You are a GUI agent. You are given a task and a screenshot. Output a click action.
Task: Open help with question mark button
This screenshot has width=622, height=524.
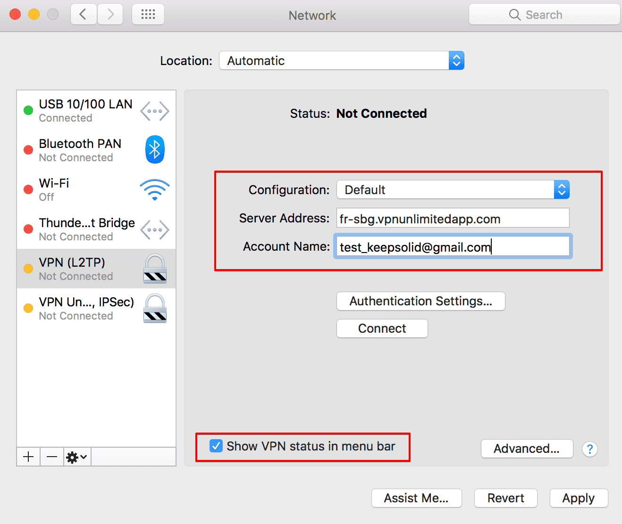coord(589,449)
